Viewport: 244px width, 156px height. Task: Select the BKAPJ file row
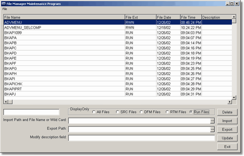click(x=118, y=94)
